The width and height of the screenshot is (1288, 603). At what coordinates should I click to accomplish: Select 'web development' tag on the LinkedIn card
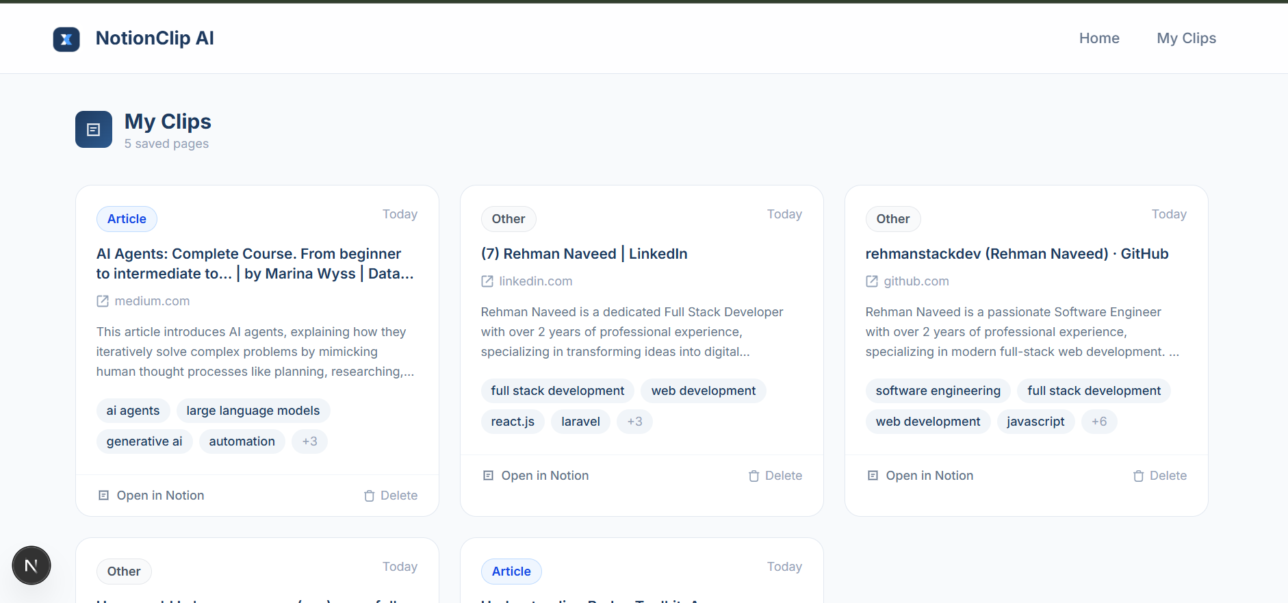[x=704, y=391]
